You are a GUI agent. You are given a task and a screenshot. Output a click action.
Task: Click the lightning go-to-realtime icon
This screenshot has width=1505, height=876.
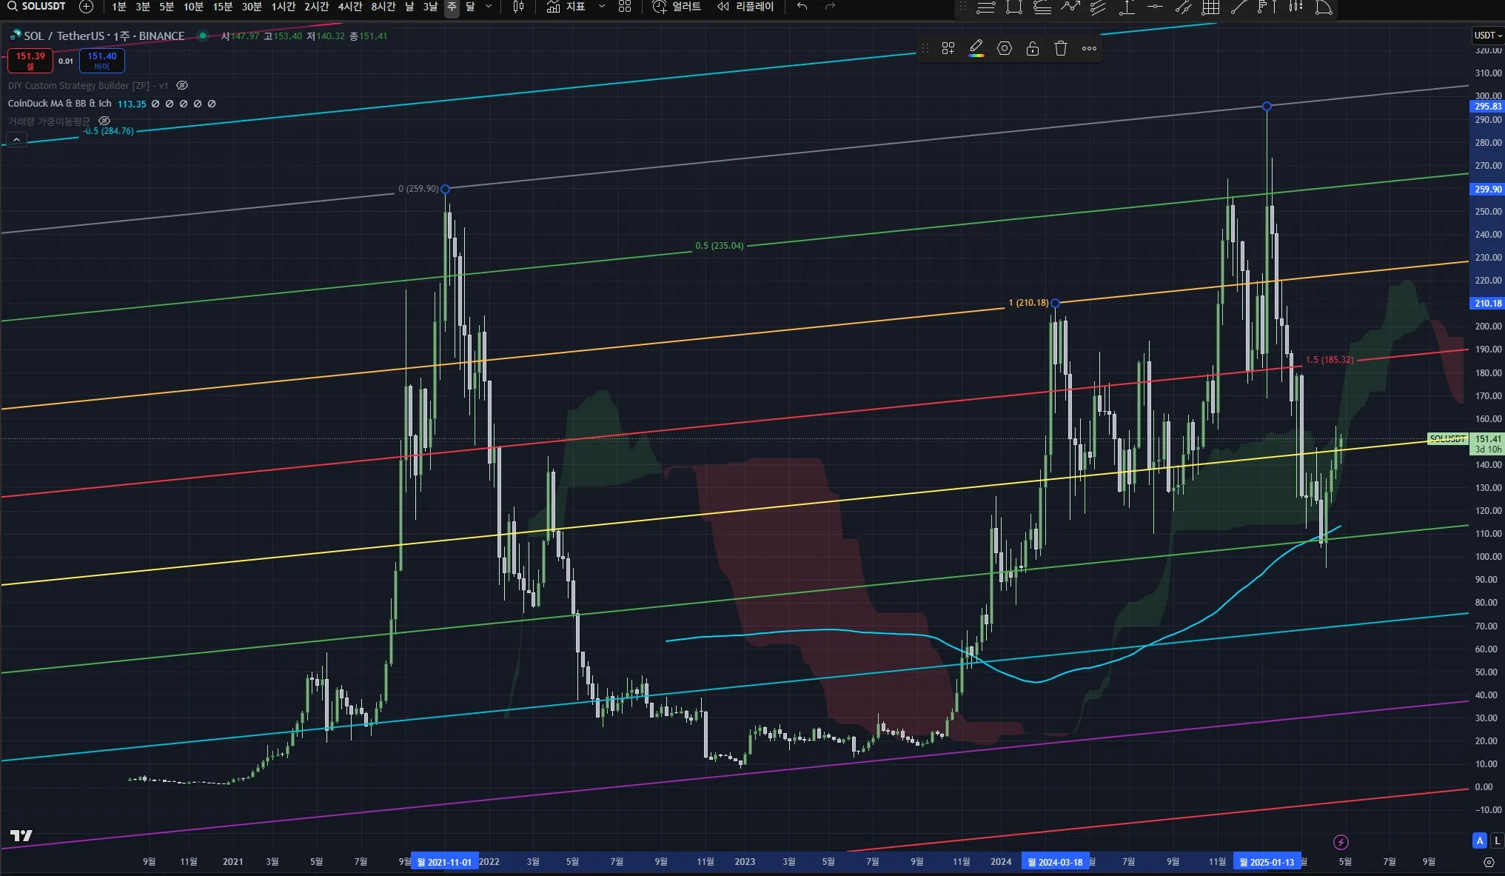[x=1341, y=842]
